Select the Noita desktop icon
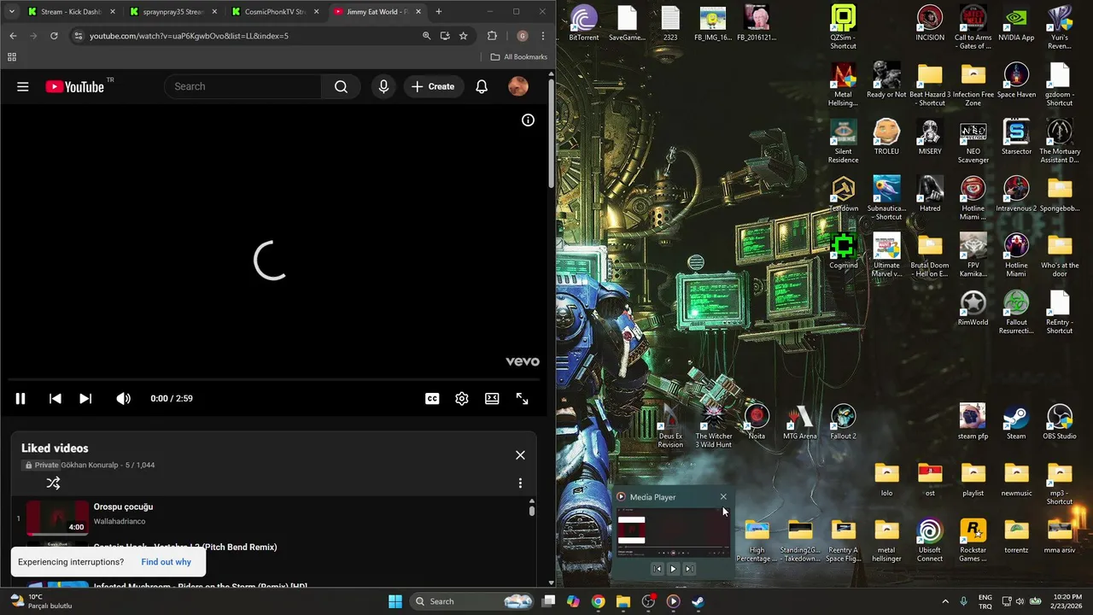1093x615 pixels. tap(757, 422)
